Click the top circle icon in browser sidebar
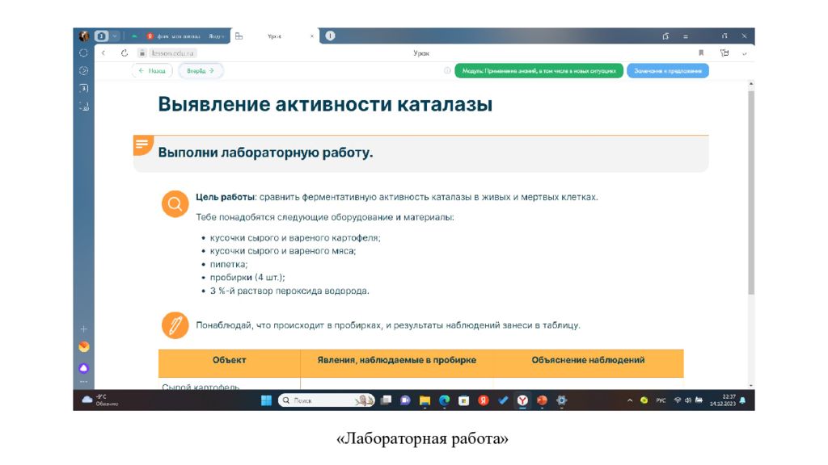Screen dimensions: 828x465 [x=83, y=53]
